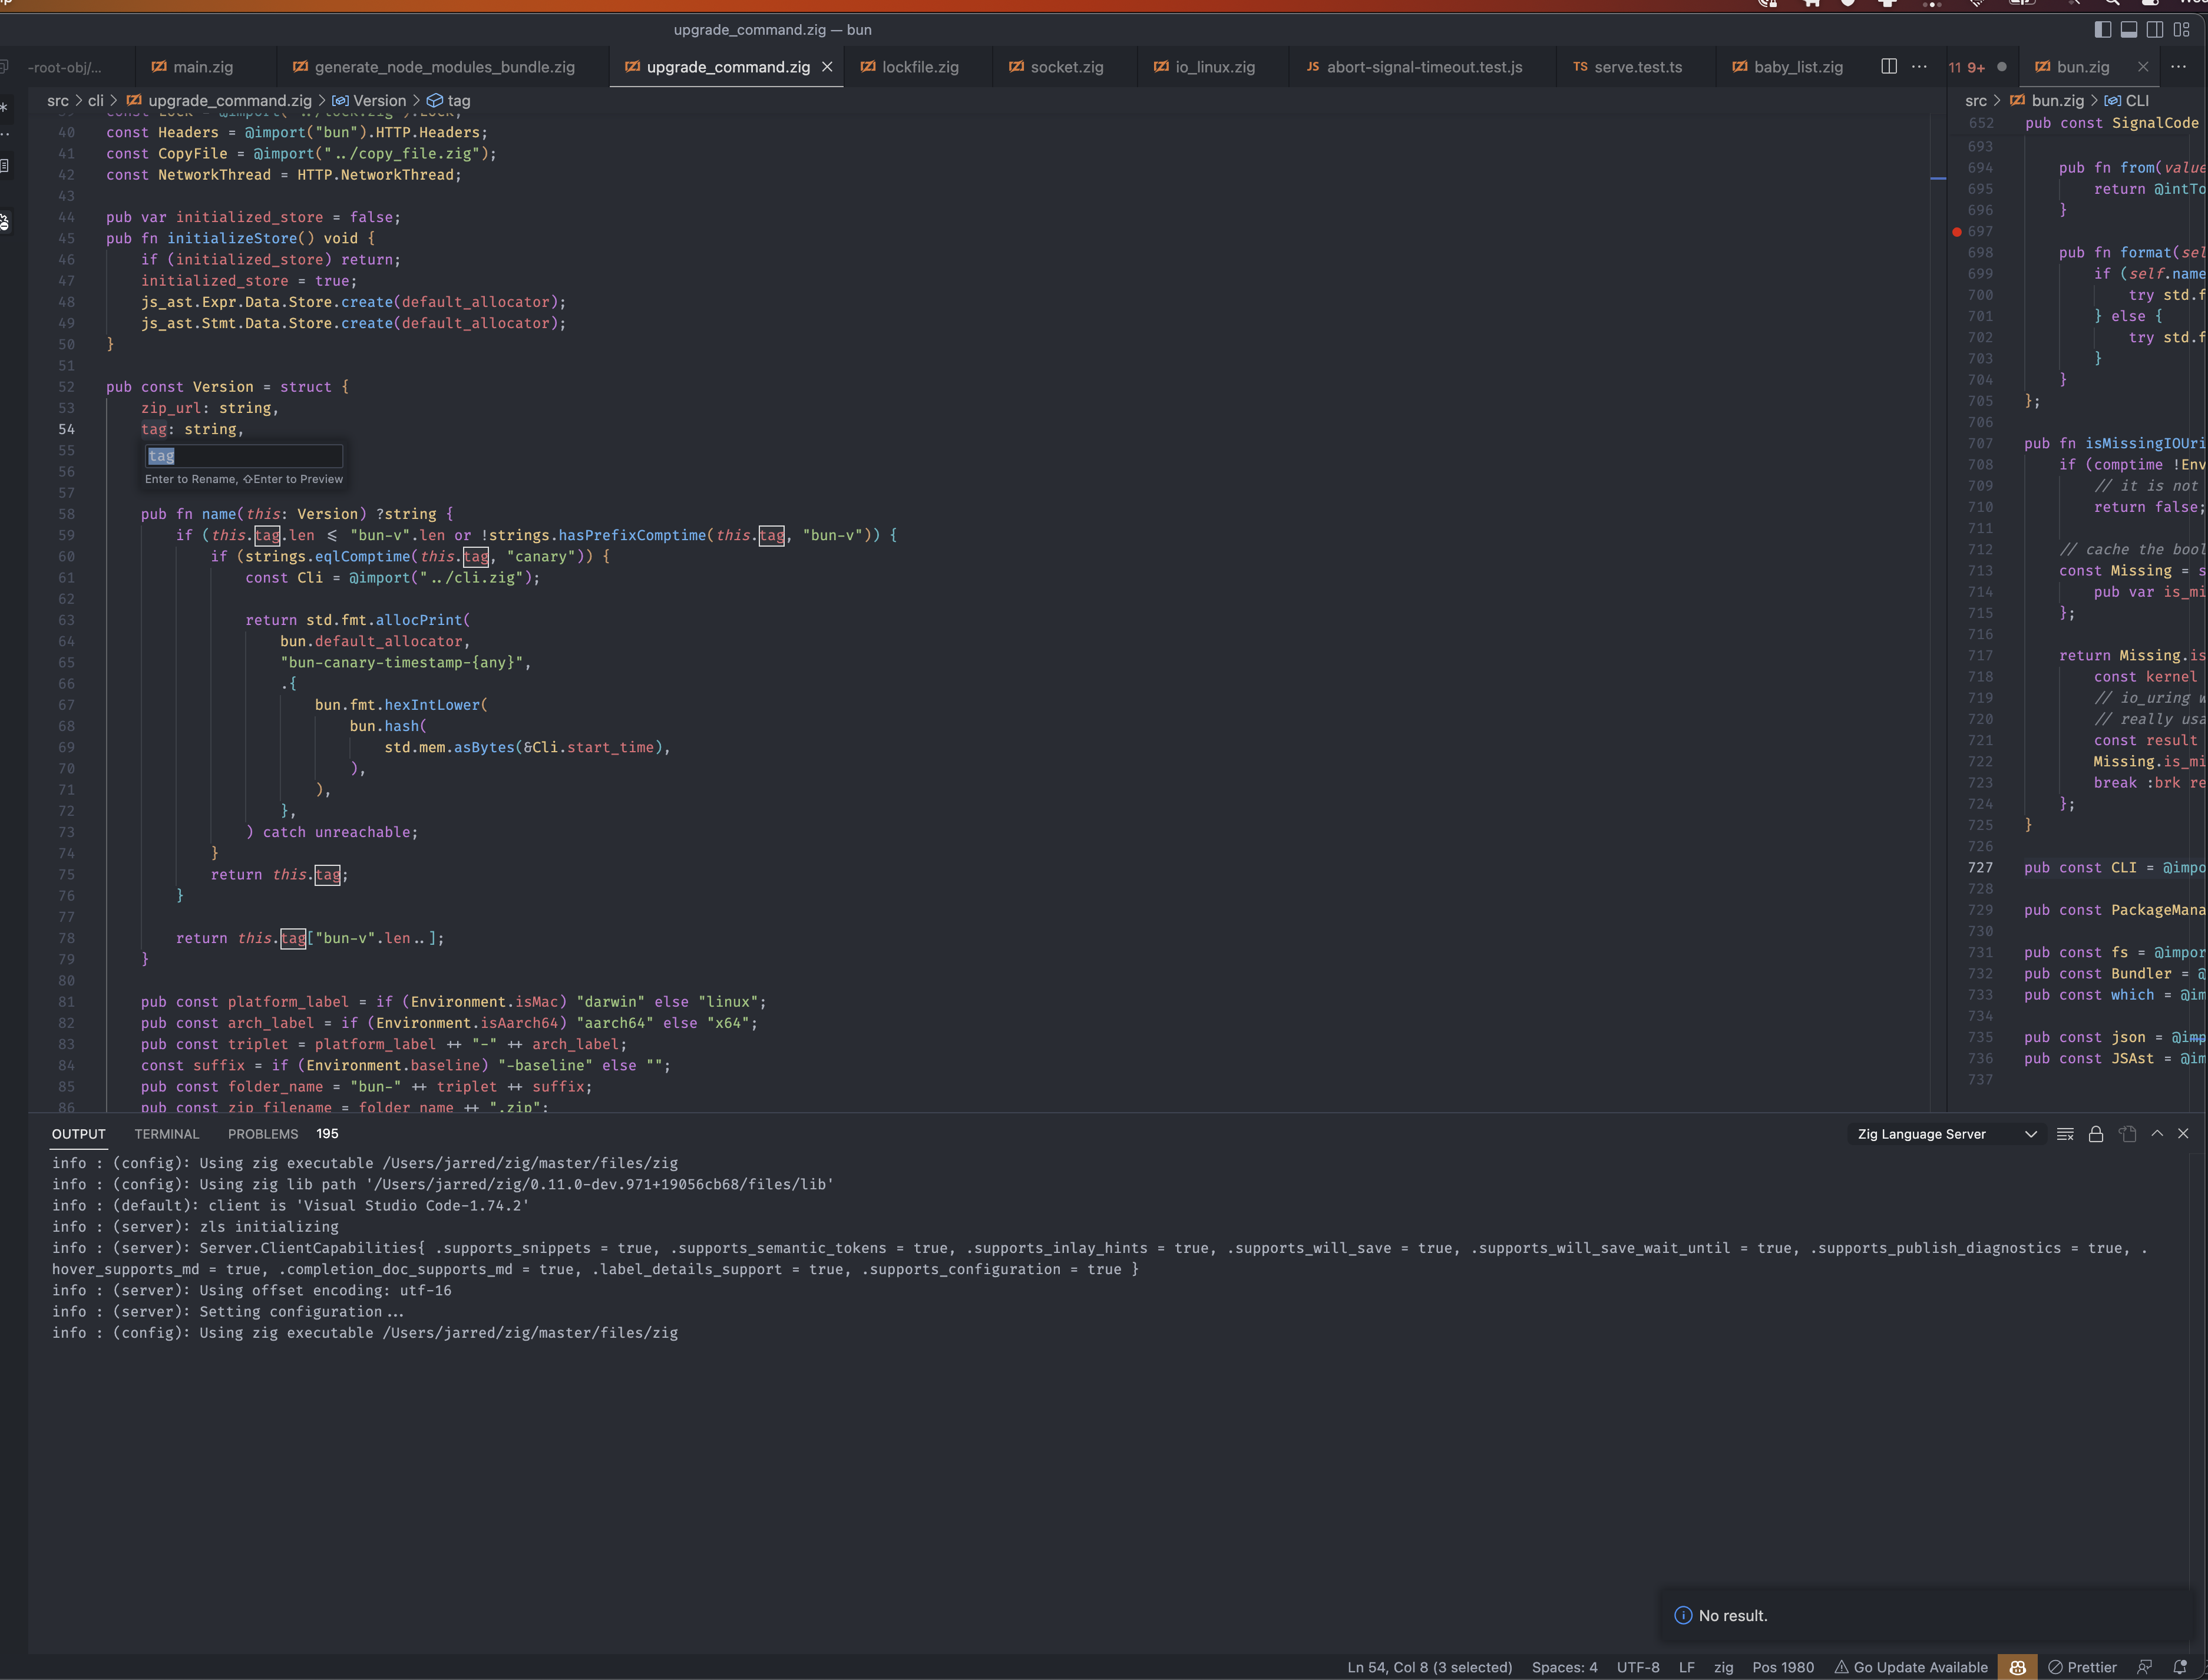Click the feedback icon in status bar

[x=2144, y=1667]
